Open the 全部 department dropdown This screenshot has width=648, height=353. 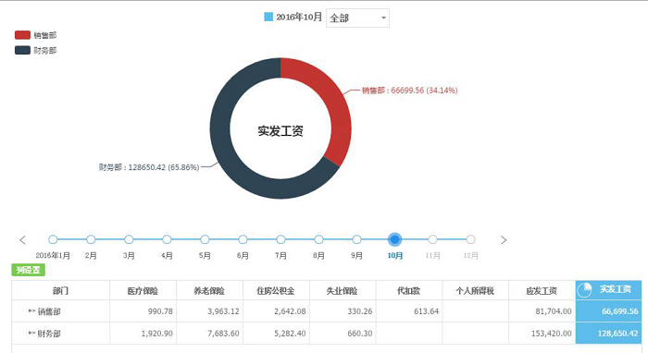[x=357, y=18]
